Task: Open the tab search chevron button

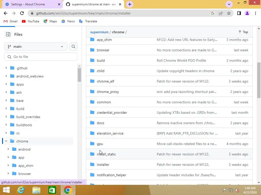Action: [x=229, y=4]
